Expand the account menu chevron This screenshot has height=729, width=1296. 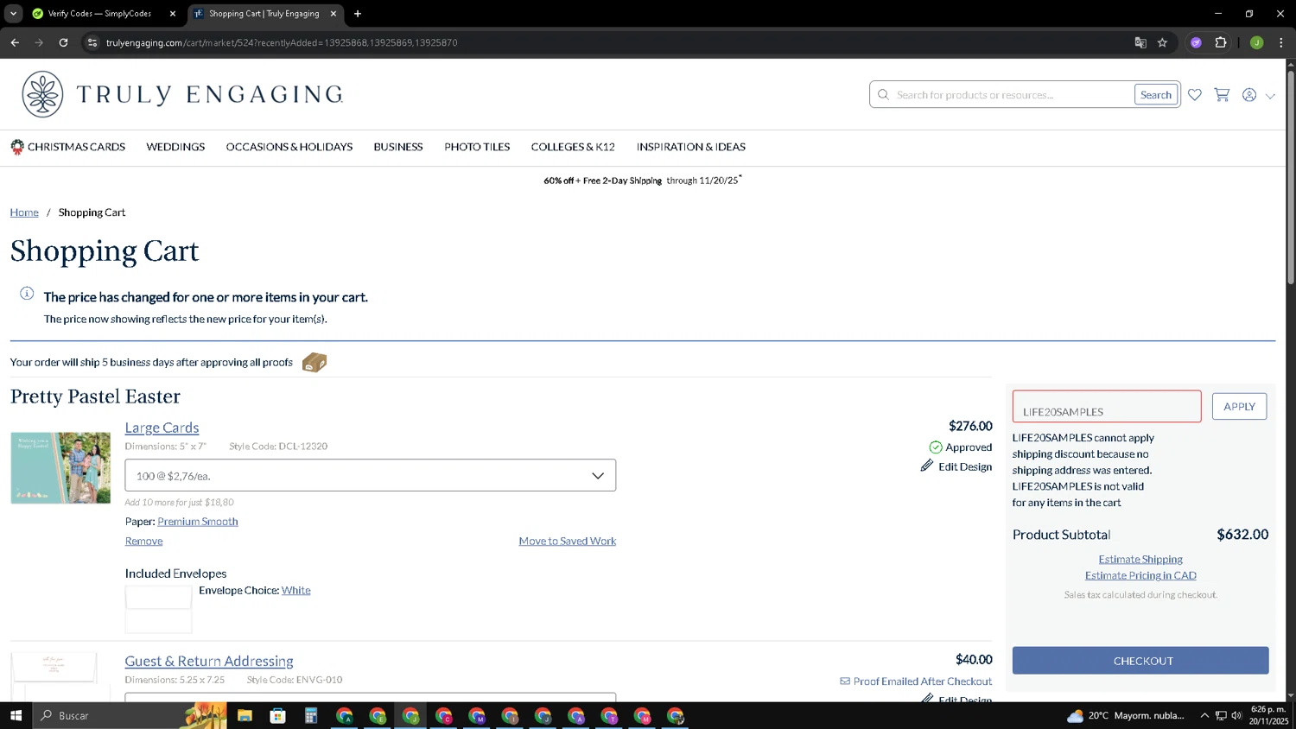pos(1270,96)
